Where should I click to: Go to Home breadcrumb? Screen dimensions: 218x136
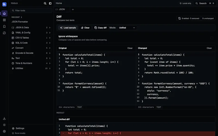pos(59,3)
